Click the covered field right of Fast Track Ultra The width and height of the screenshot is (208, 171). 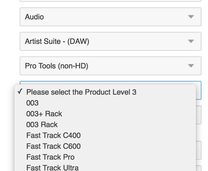(x=199, y=168)
